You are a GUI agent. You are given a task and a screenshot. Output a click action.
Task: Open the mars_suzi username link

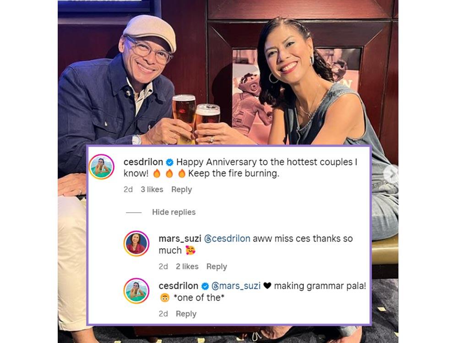pos(180,239)
